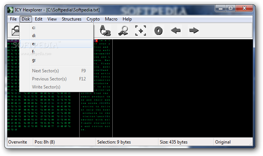Close the ICY Hexplorer window

(244, 8)
